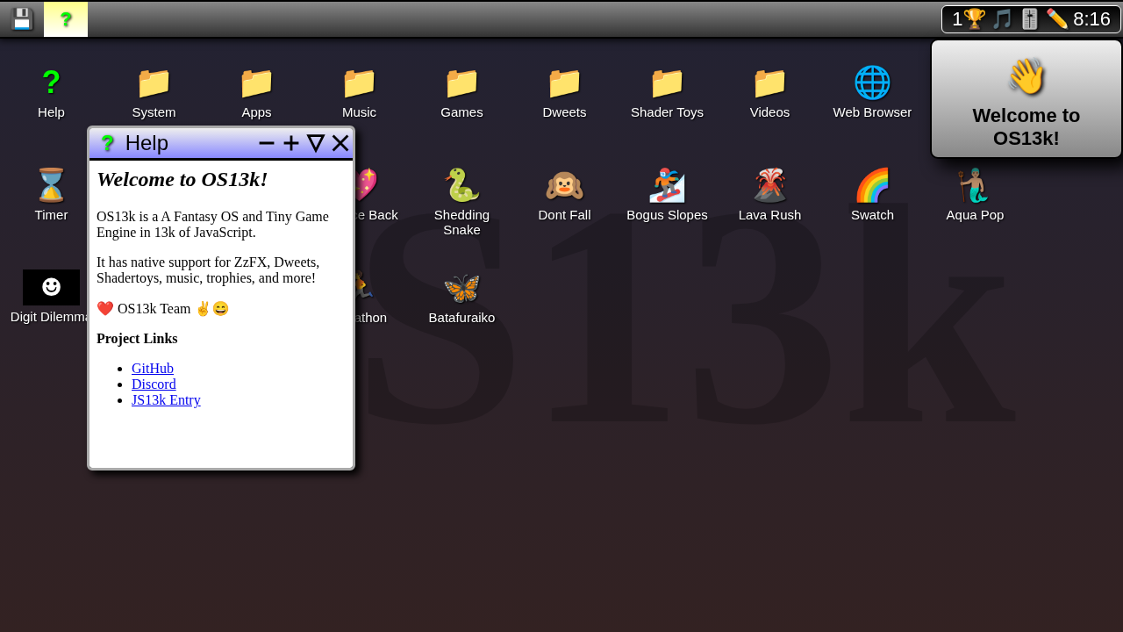Open the Digit Dilemma game

pyautogui.click(x=51, y=297)
